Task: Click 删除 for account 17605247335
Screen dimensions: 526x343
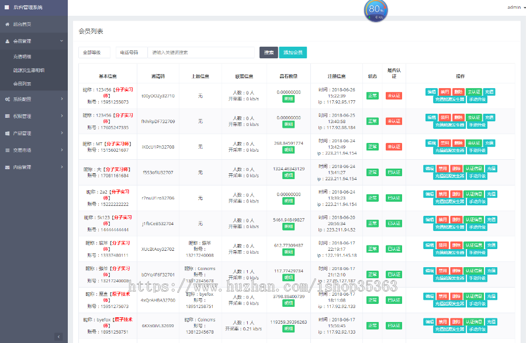Action: click(x=458, y=118)
